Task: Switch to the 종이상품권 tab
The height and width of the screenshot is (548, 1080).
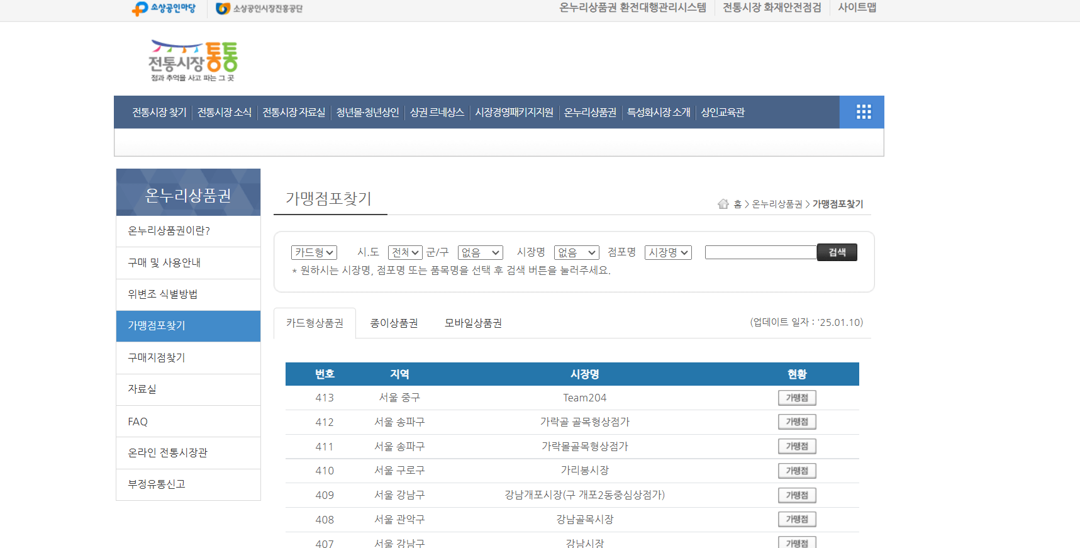Action: [x=394, y=323]
